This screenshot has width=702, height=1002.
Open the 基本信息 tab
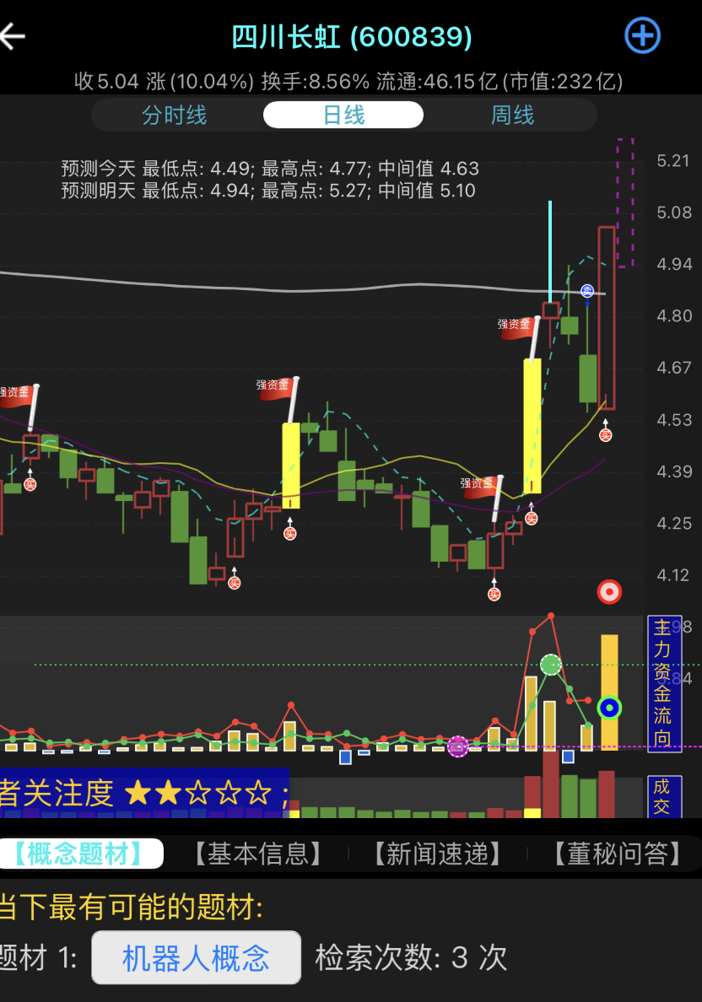click(258, 854)
